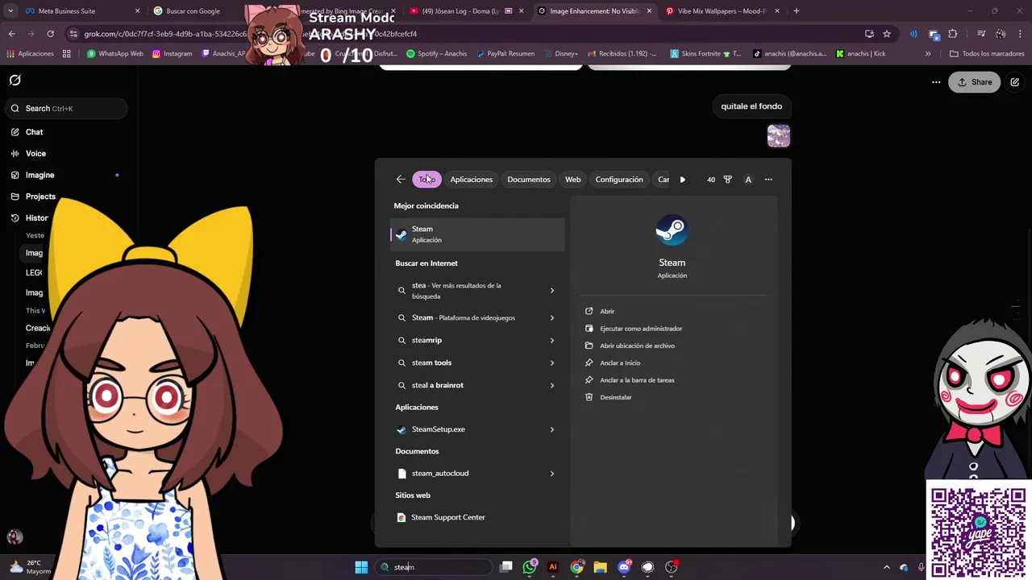Image resolution: width=1032 pixels, height=580 pixels.
Task: Open Chrome from the taskbar
Action: [576, 567]
